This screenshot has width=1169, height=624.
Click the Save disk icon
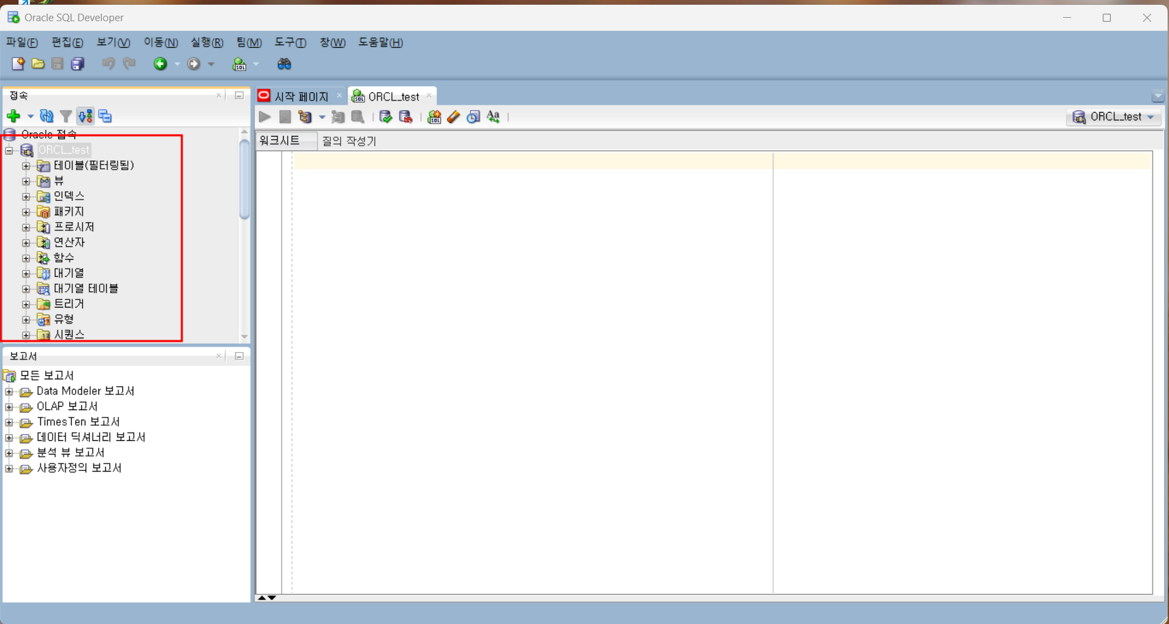click(57, 64)
